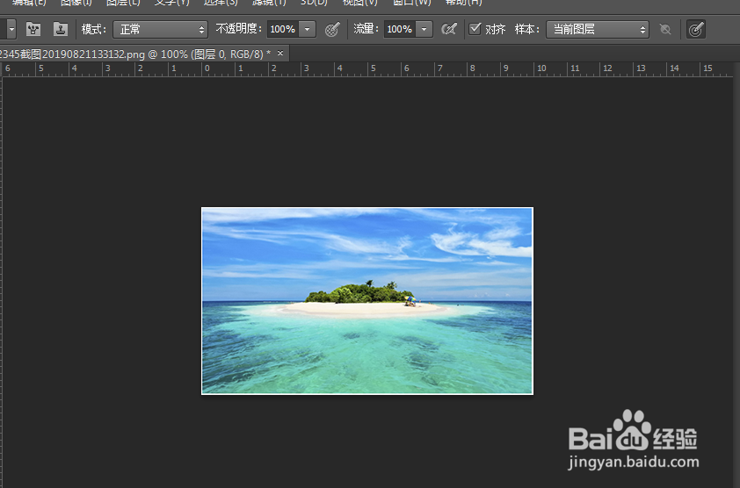Click the island photo on canvas

[367, 301]
